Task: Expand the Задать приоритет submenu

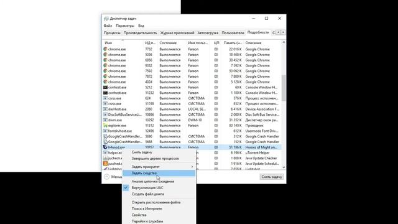Action: pos(192,167)
